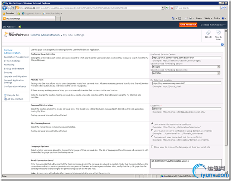Open recent pages dropdown arrow
The image size is (231, 181).
pyautogui.click(x=13, y=8)
